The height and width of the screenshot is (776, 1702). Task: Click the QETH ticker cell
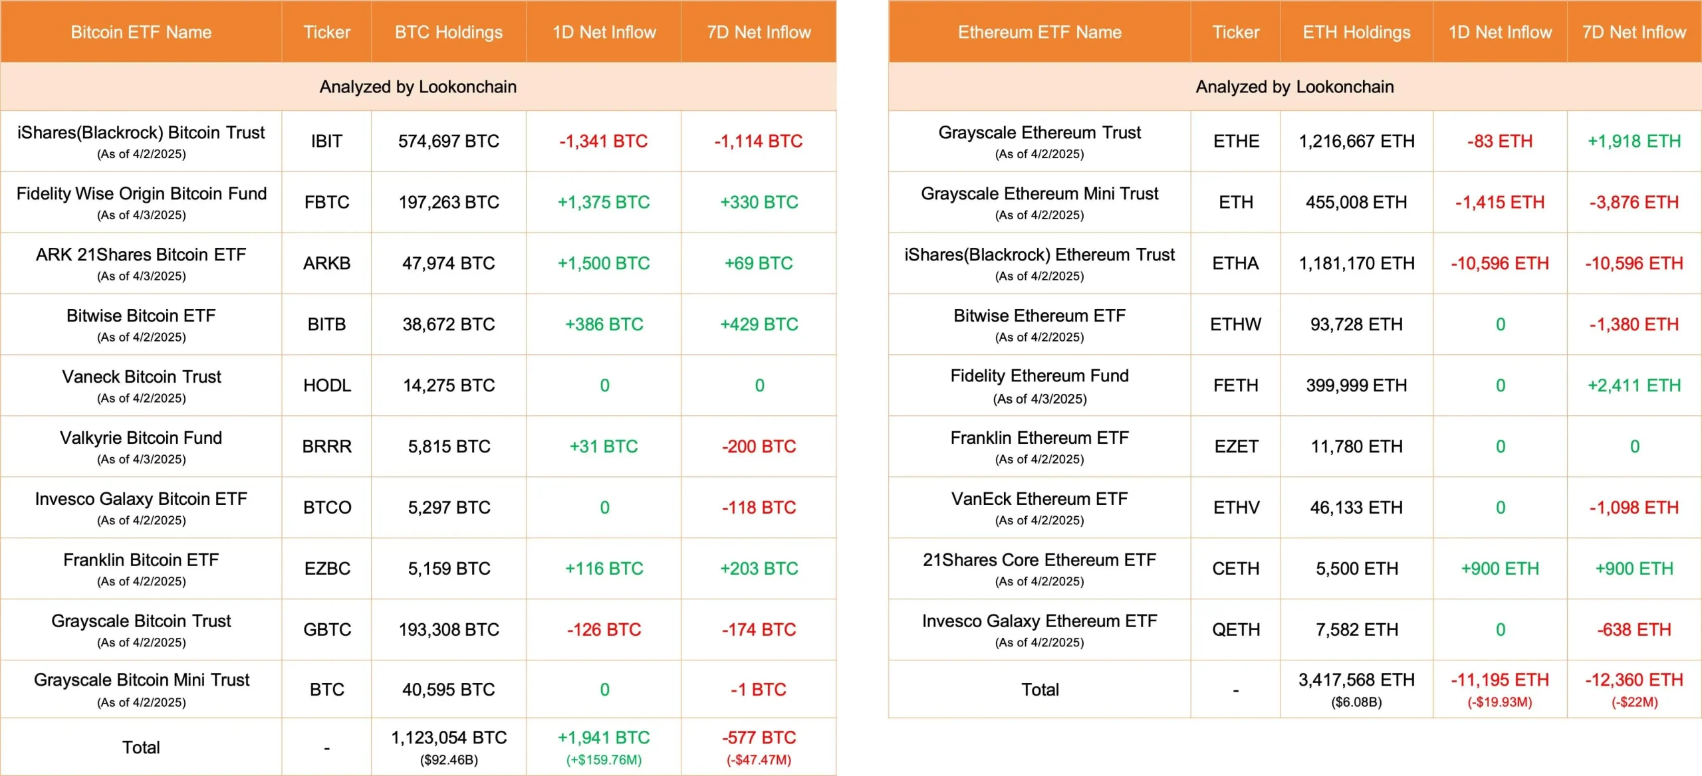pyautogui.click(x=1235, y=629)
